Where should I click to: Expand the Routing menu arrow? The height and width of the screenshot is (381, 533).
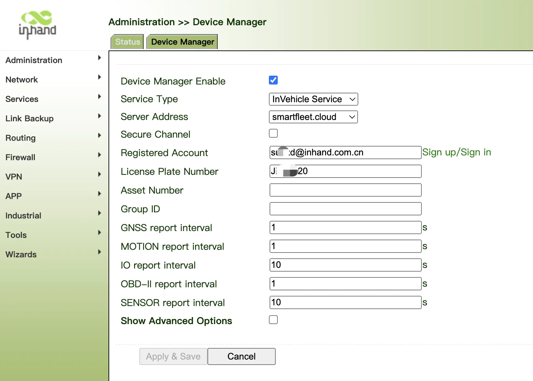99,135
